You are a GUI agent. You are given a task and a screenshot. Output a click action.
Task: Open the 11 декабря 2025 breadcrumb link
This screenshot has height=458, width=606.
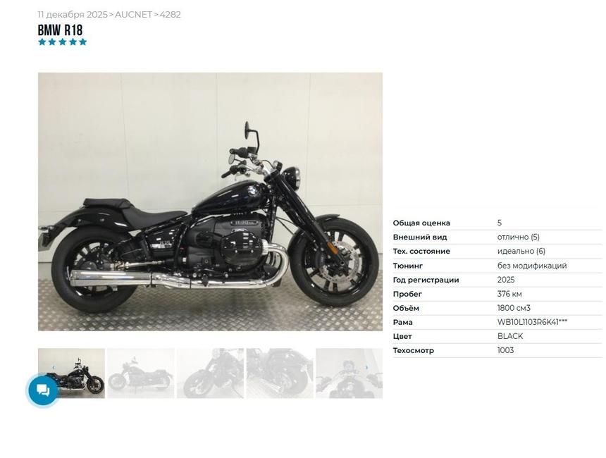[73, 15]
